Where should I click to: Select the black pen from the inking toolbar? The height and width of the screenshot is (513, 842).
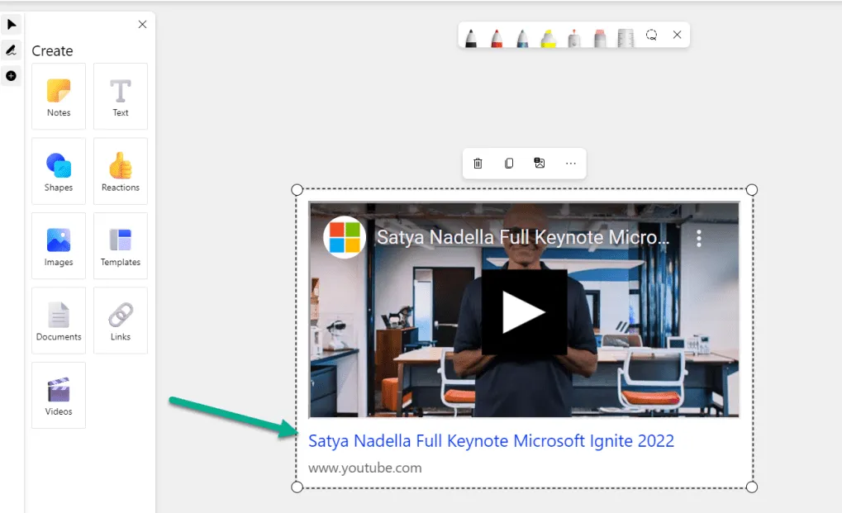[472, 36]
